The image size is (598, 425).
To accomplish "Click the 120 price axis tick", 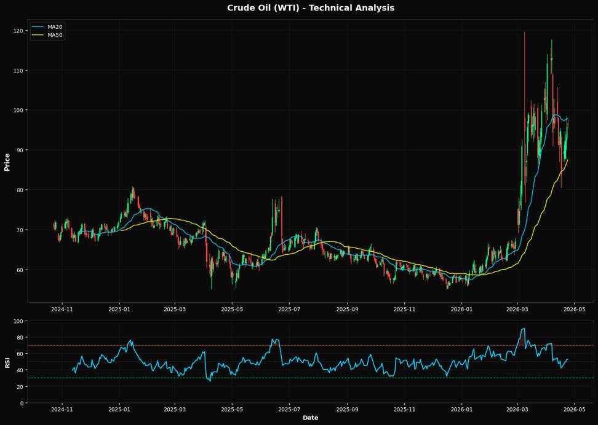I will click(20, 31).
